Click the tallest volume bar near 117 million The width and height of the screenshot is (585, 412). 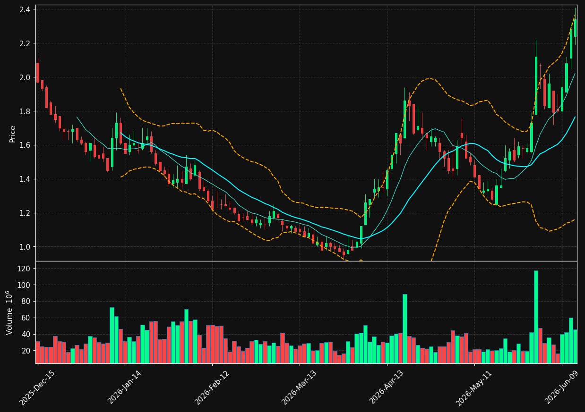click(x=536, y=317)
